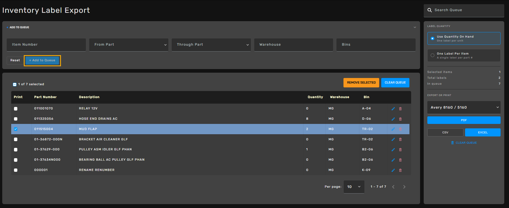Click the Search Queue field

(464, 10)
